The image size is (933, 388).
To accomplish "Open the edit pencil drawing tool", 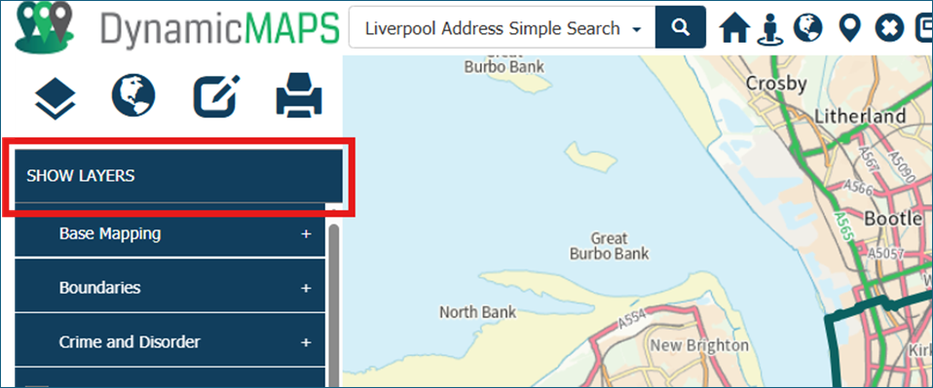I will 216,95.
